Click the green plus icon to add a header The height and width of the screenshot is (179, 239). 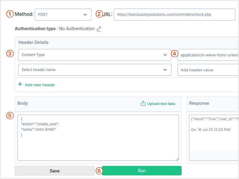click(20, 84)
